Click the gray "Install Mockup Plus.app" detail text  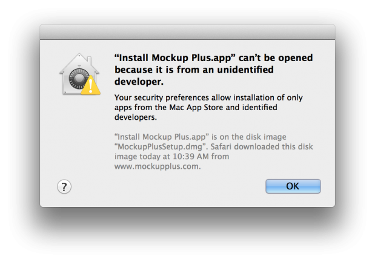tap(162, 137)
